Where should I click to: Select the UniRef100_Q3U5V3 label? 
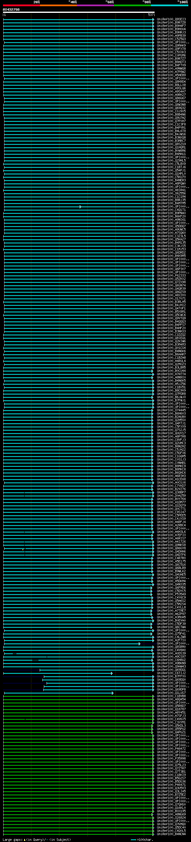click(x=171, y=788)
